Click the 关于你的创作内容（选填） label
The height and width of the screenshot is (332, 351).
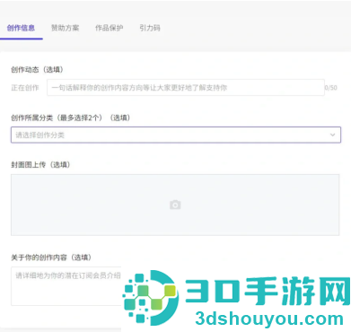pos(51,258)
